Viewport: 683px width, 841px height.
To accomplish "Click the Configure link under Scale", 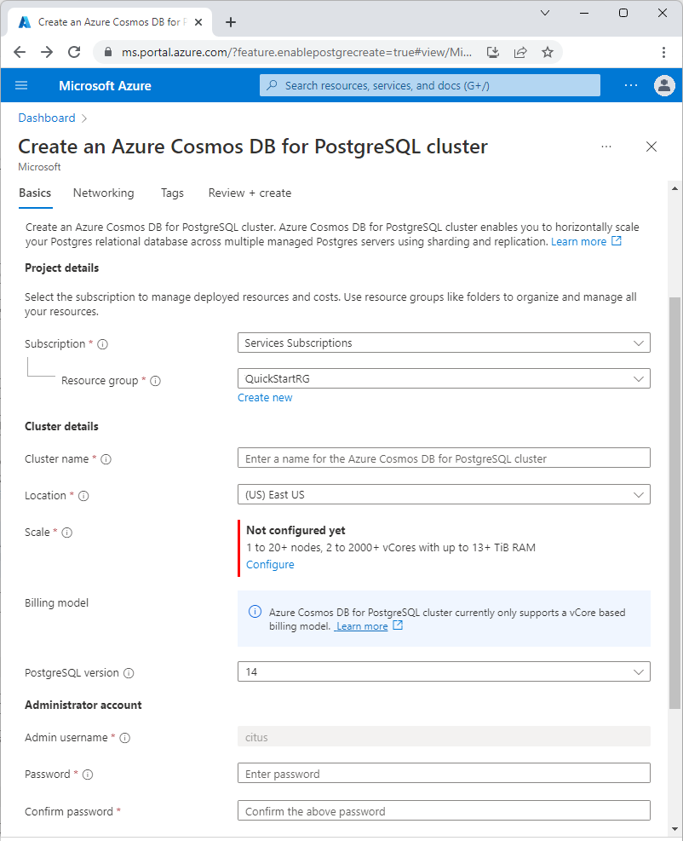I will pos(270,564).
